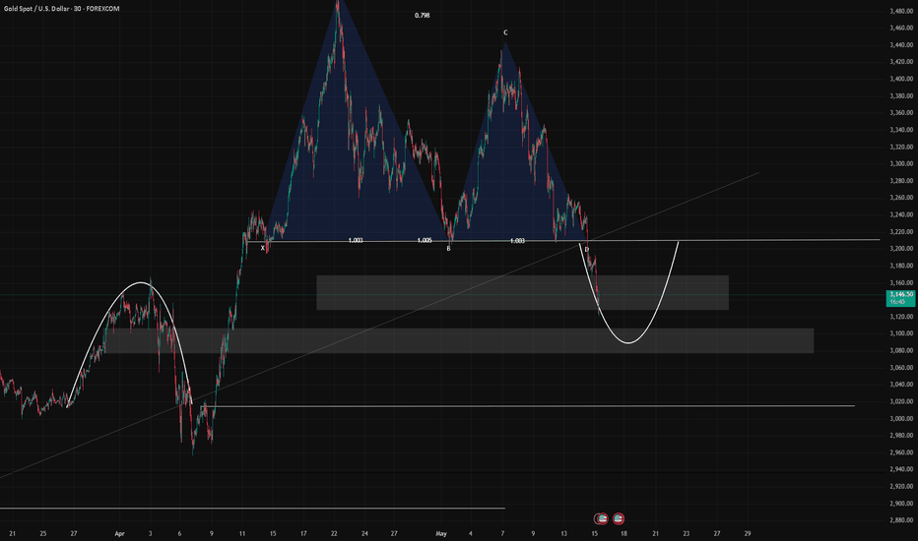The width and height of the screenshot is (918, 541).
Task: Open the rightmost economic event icon above date 18
Action: (619, 518)
